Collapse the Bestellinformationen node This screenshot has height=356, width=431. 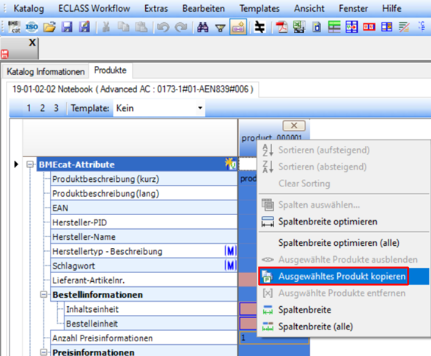click(44, 294)
